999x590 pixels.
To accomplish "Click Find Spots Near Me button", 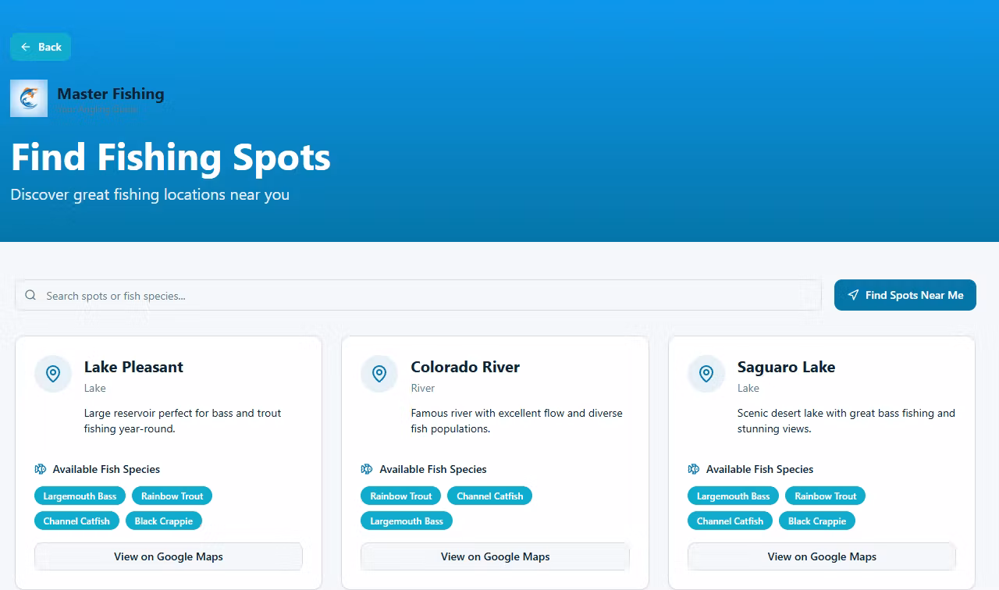I will pyautogui.click(x=905, y=295).
